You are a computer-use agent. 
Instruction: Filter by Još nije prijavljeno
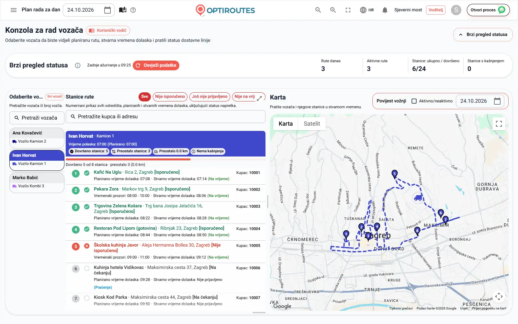tap(210, 97)
